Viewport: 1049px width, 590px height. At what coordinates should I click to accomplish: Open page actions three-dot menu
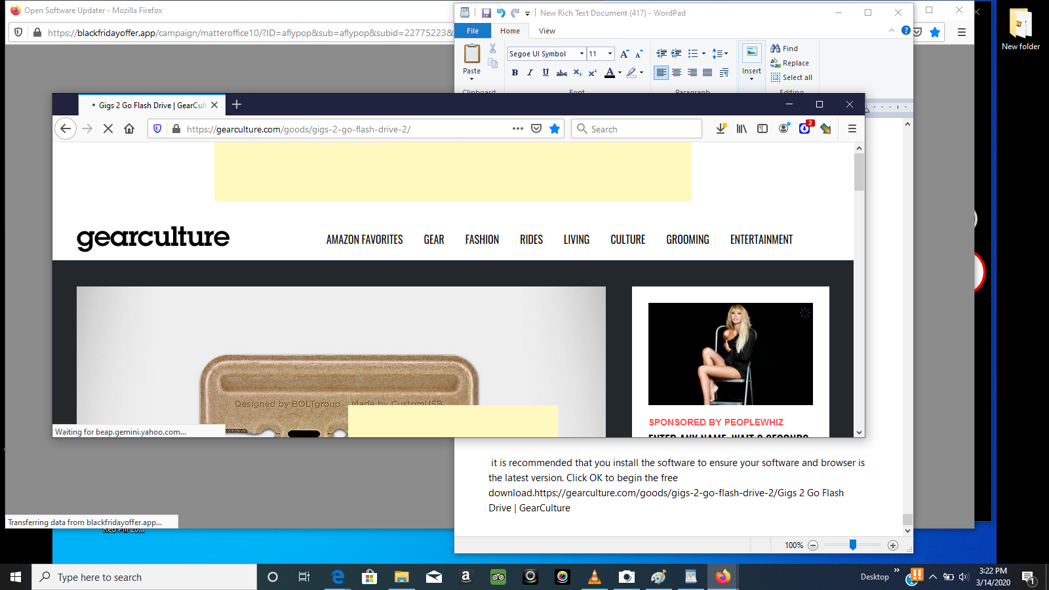click(x=518, y=128)
